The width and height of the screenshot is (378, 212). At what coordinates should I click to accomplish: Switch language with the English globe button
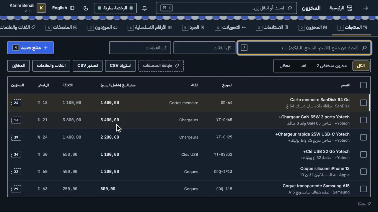coord(63,8)
